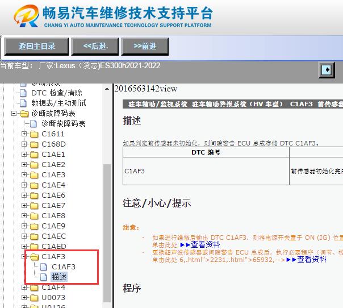
Task: Expand the C1611 folder
Action: [x=24, y=134]
